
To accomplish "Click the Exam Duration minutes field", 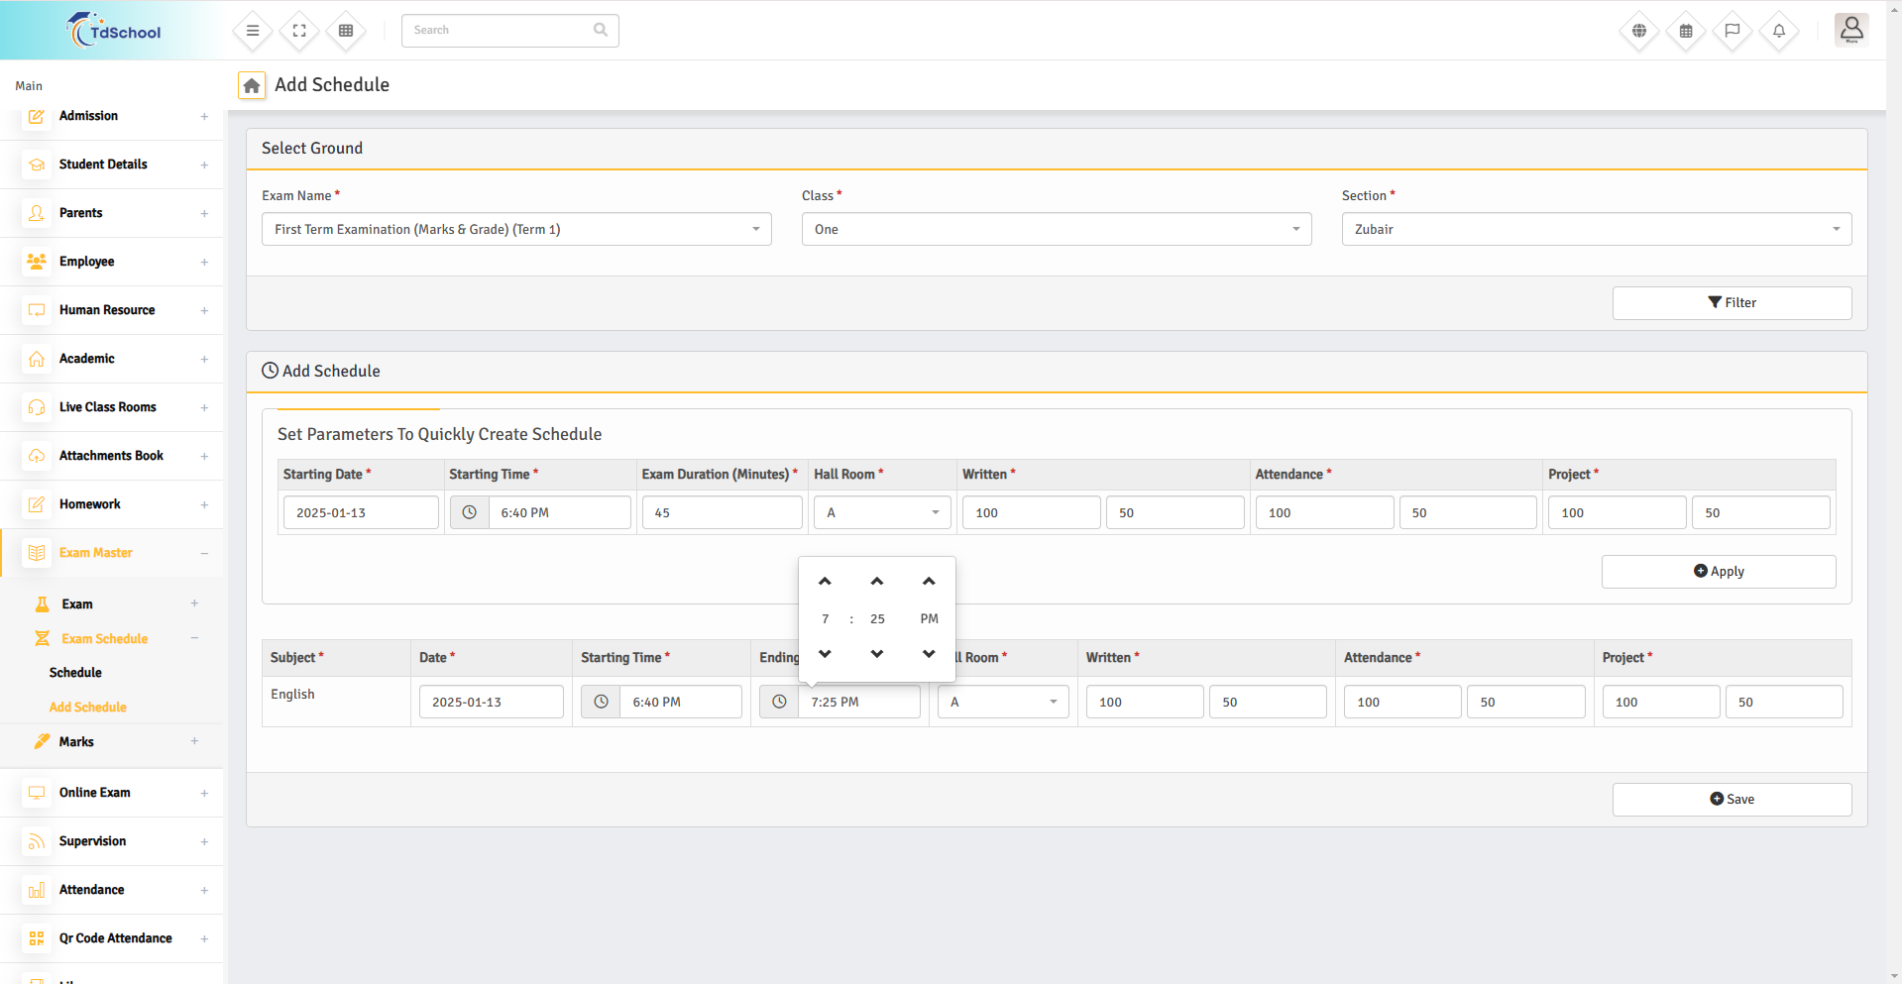I will click(x=722, y=513).
